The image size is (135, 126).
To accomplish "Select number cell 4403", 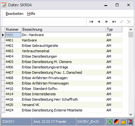I will 13,51.
